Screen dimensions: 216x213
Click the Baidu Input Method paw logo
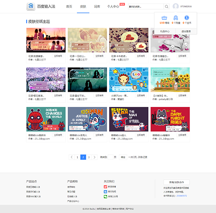click(x=31, y=6)
